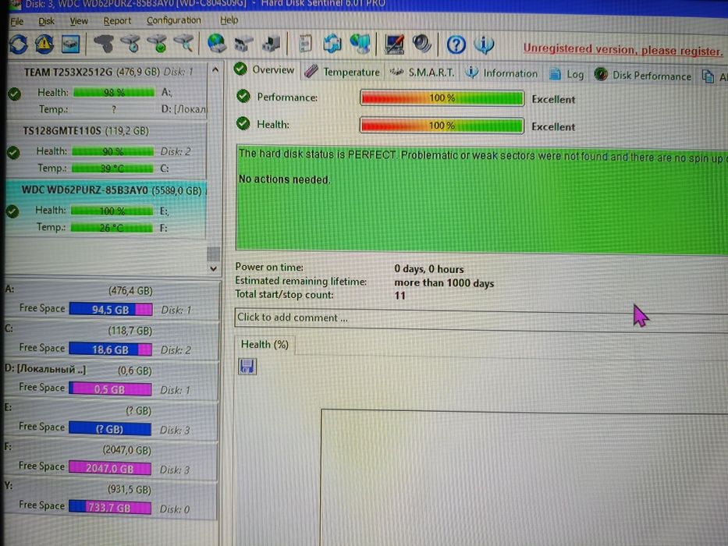Screen dimensions: 728x546
Task: Click the TS128GMTE110S 39 °C temperature bar
Action: click(112, 168)
